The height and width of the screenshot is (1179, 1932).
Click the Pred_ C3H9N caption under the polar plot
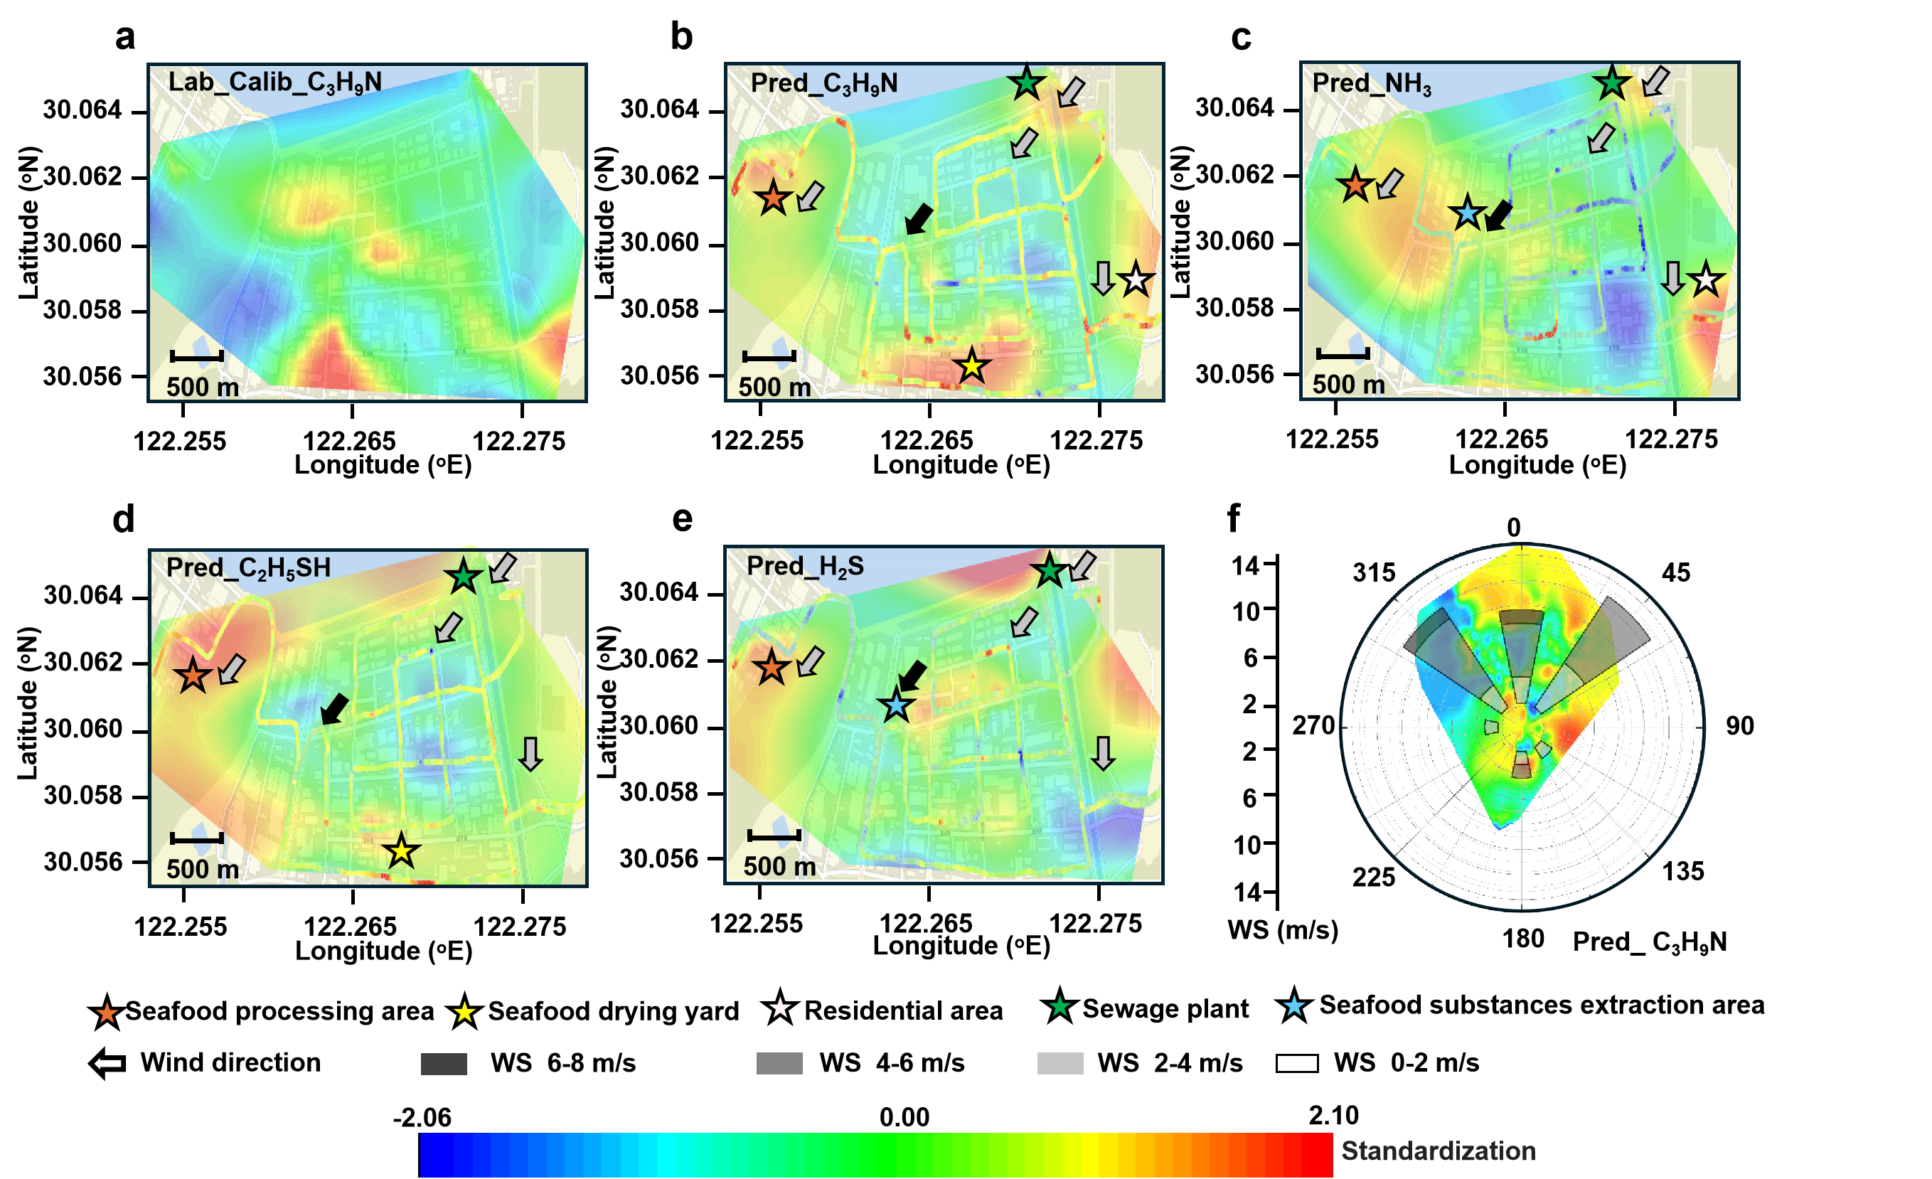coord(1650,942)
